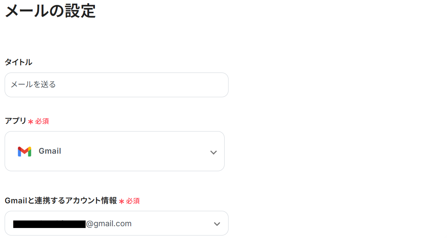
Task: Open the account chevron beside @gmail.com
Action: (217, 224)
